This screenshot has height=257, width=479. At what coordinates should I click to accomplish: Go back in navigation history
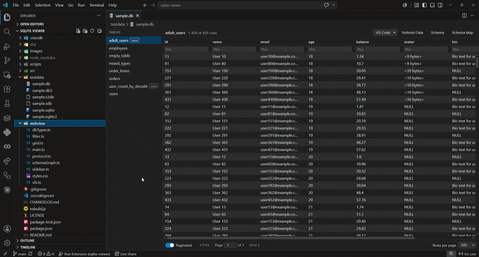click(x=145, y=5)
